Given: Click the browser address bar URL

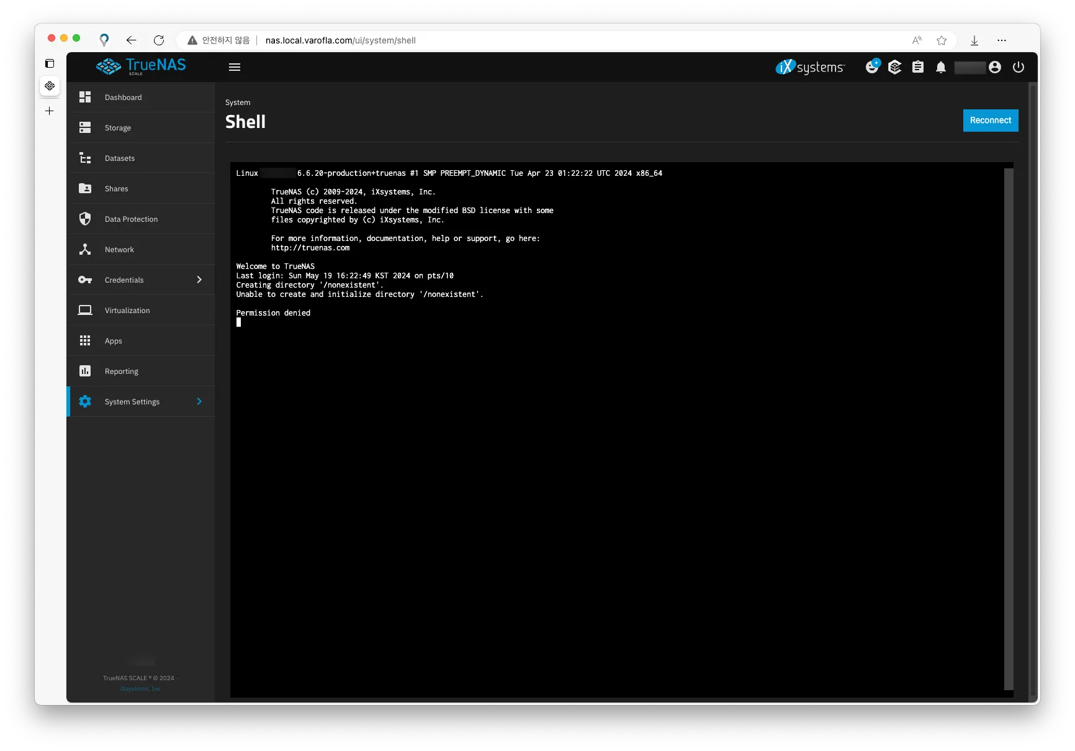Looking at the screenshot, I should coord(341,40).
